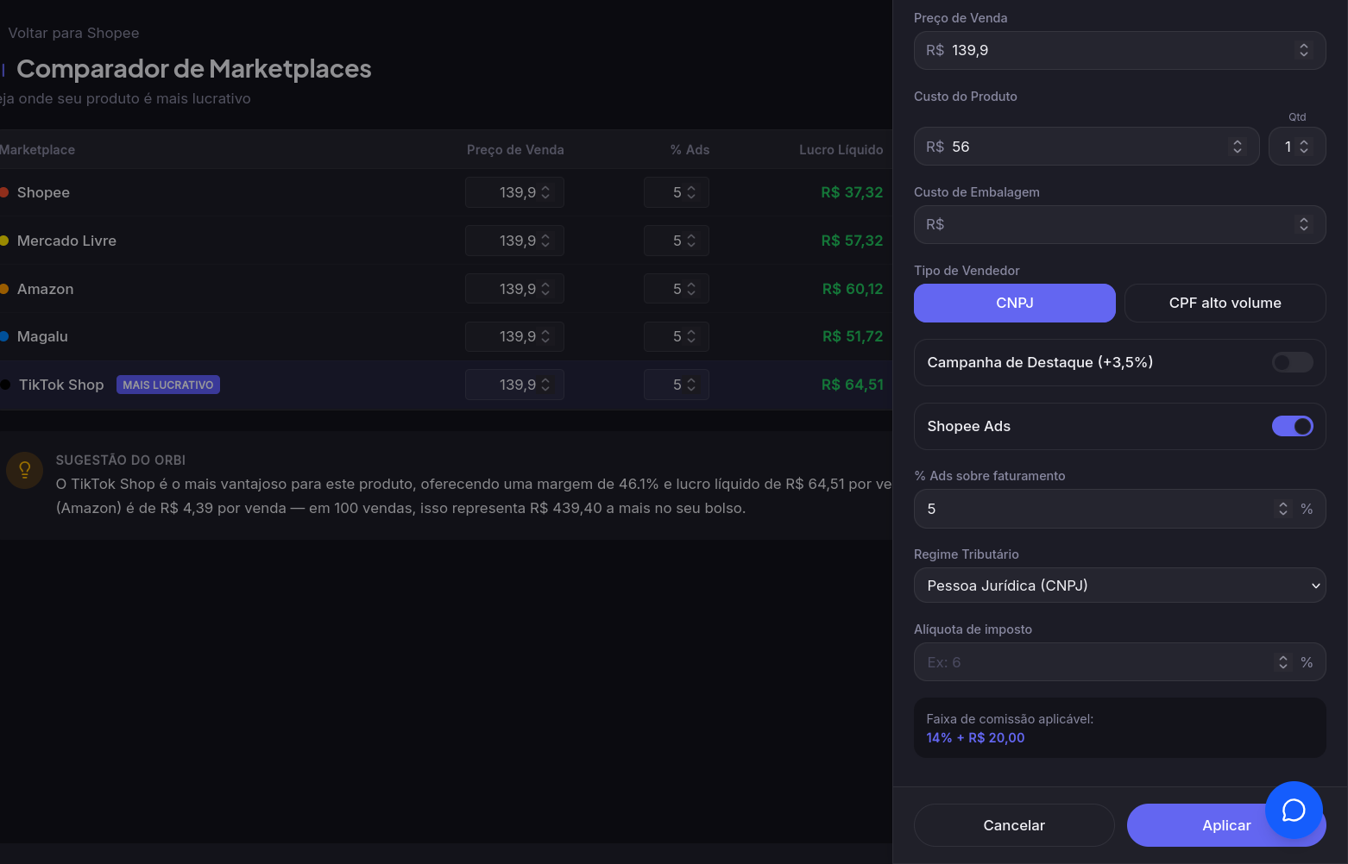1348x864 pixels.
Task: Select CPF alto volume seller type
Action: click(x=1225, y=303)
